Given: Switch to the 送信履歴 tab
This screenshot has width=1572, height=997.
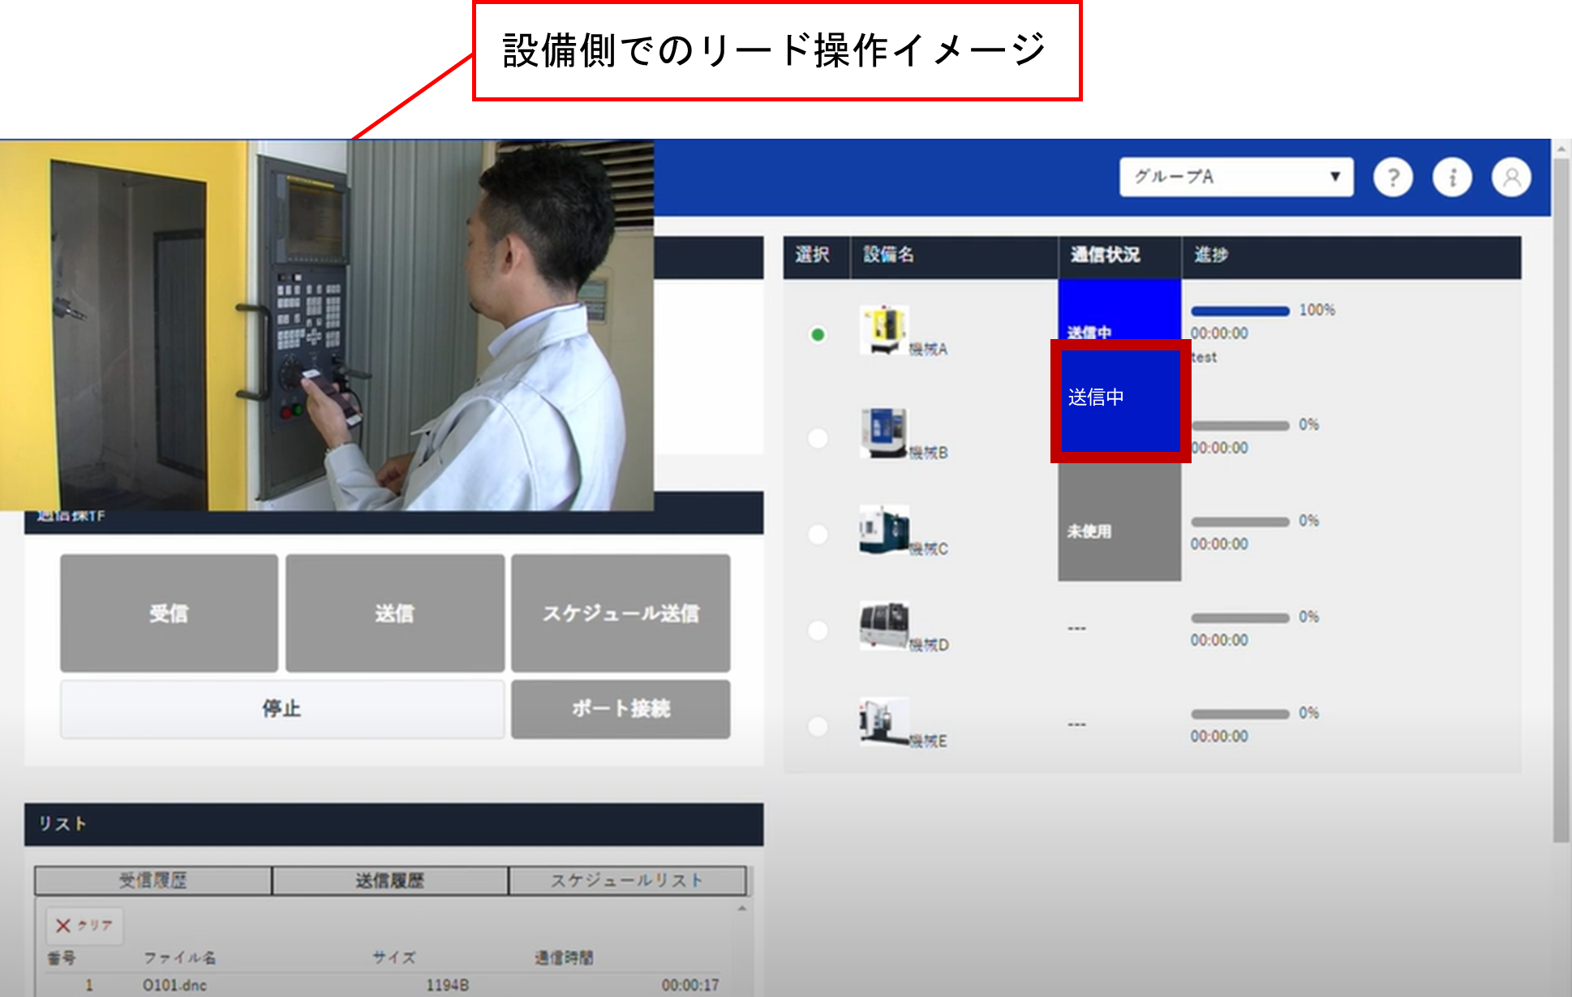Looking at the screenshot, I should 390,880.
